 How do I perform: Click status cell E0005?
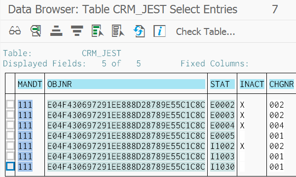tap(222, 136)
